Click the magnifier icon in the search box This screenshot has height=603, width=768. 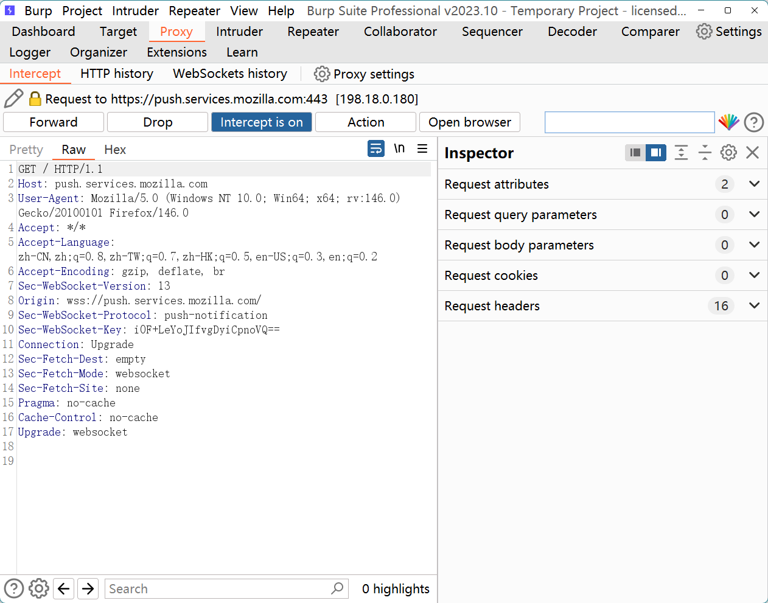pos(337,588)
